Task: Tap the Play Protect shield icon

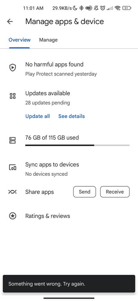Action: (13, 67)
